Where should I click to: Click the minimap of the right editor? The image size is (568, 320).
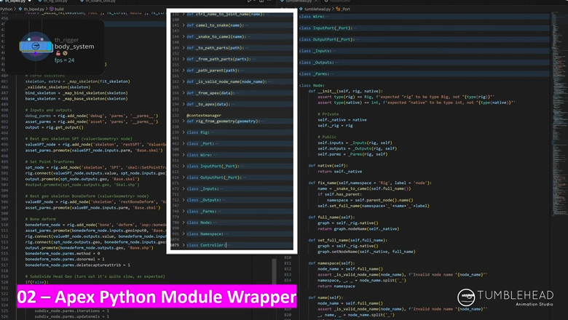tap(559, 114)
